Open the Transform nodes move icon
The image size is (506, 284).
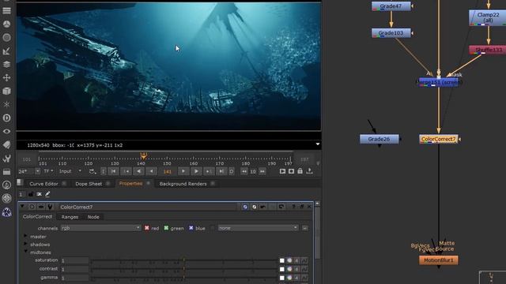(x=6, y=78)
